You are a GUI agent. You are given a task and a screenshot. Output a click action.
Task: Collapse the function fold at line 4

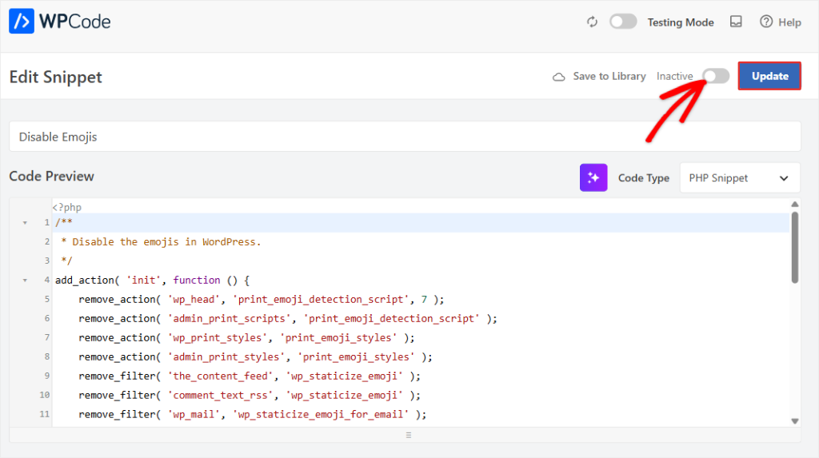pos(25,281)
